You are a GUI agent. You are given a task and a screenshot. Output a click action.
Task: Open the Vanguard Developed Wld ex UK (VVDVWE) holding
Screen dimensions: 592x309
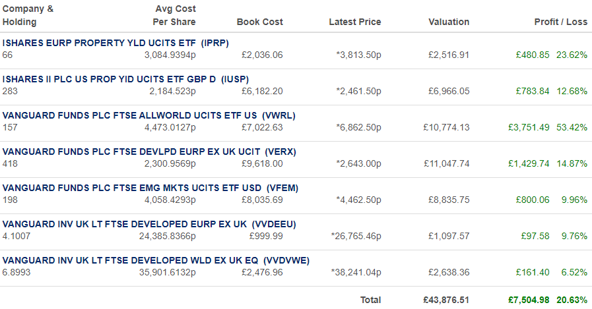[x=156, y=260]
